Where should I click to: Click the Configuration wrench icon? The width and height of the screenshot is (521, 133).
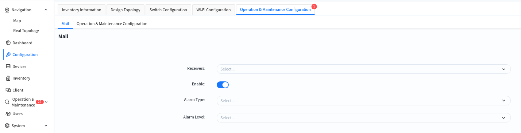click(8, 55)
